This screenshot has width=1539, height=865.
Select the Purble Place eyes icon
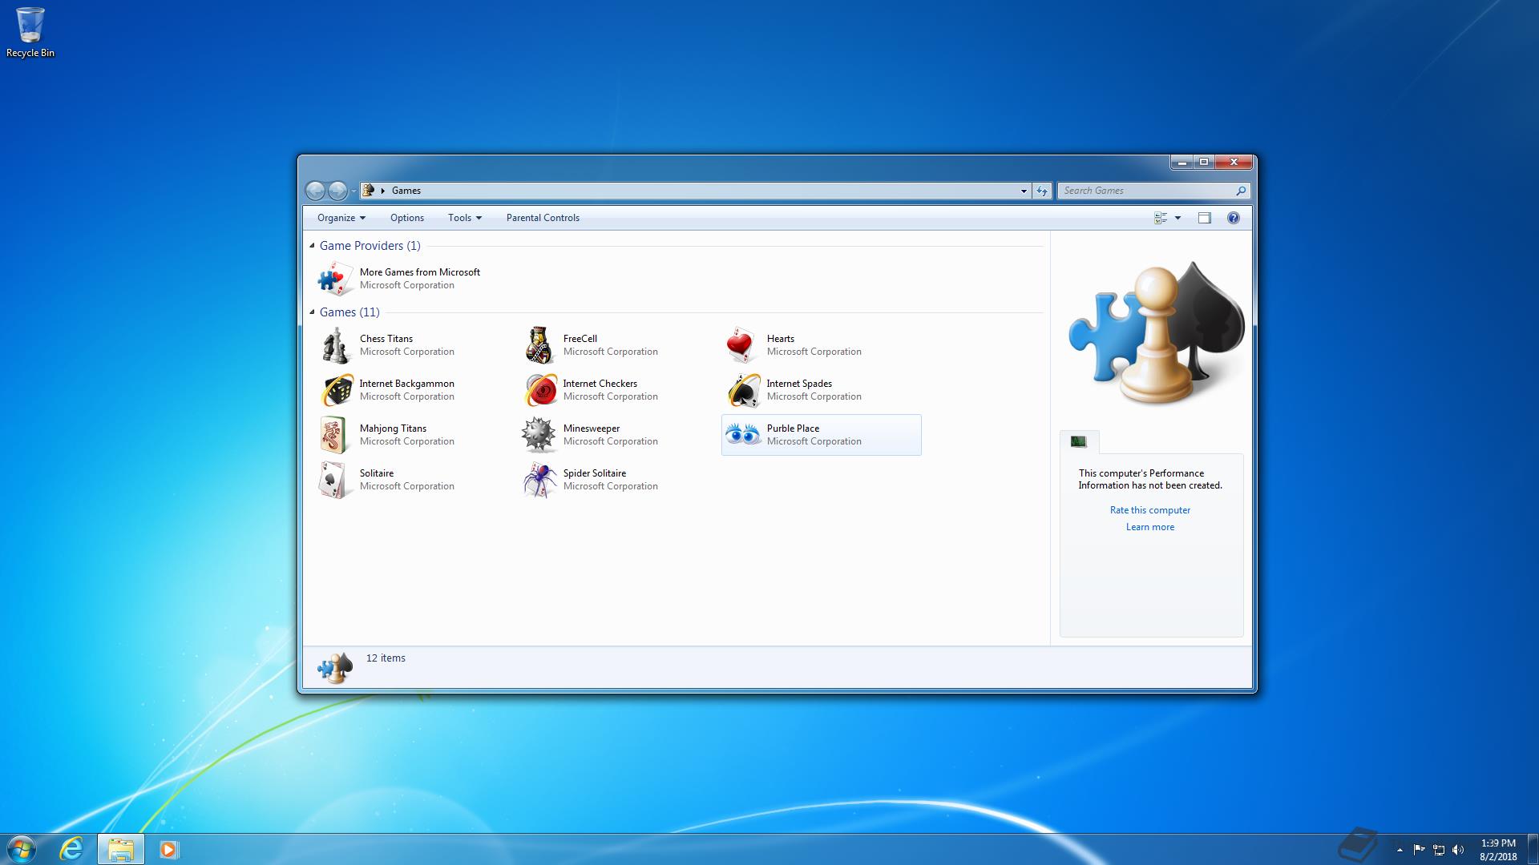(743, 434)
